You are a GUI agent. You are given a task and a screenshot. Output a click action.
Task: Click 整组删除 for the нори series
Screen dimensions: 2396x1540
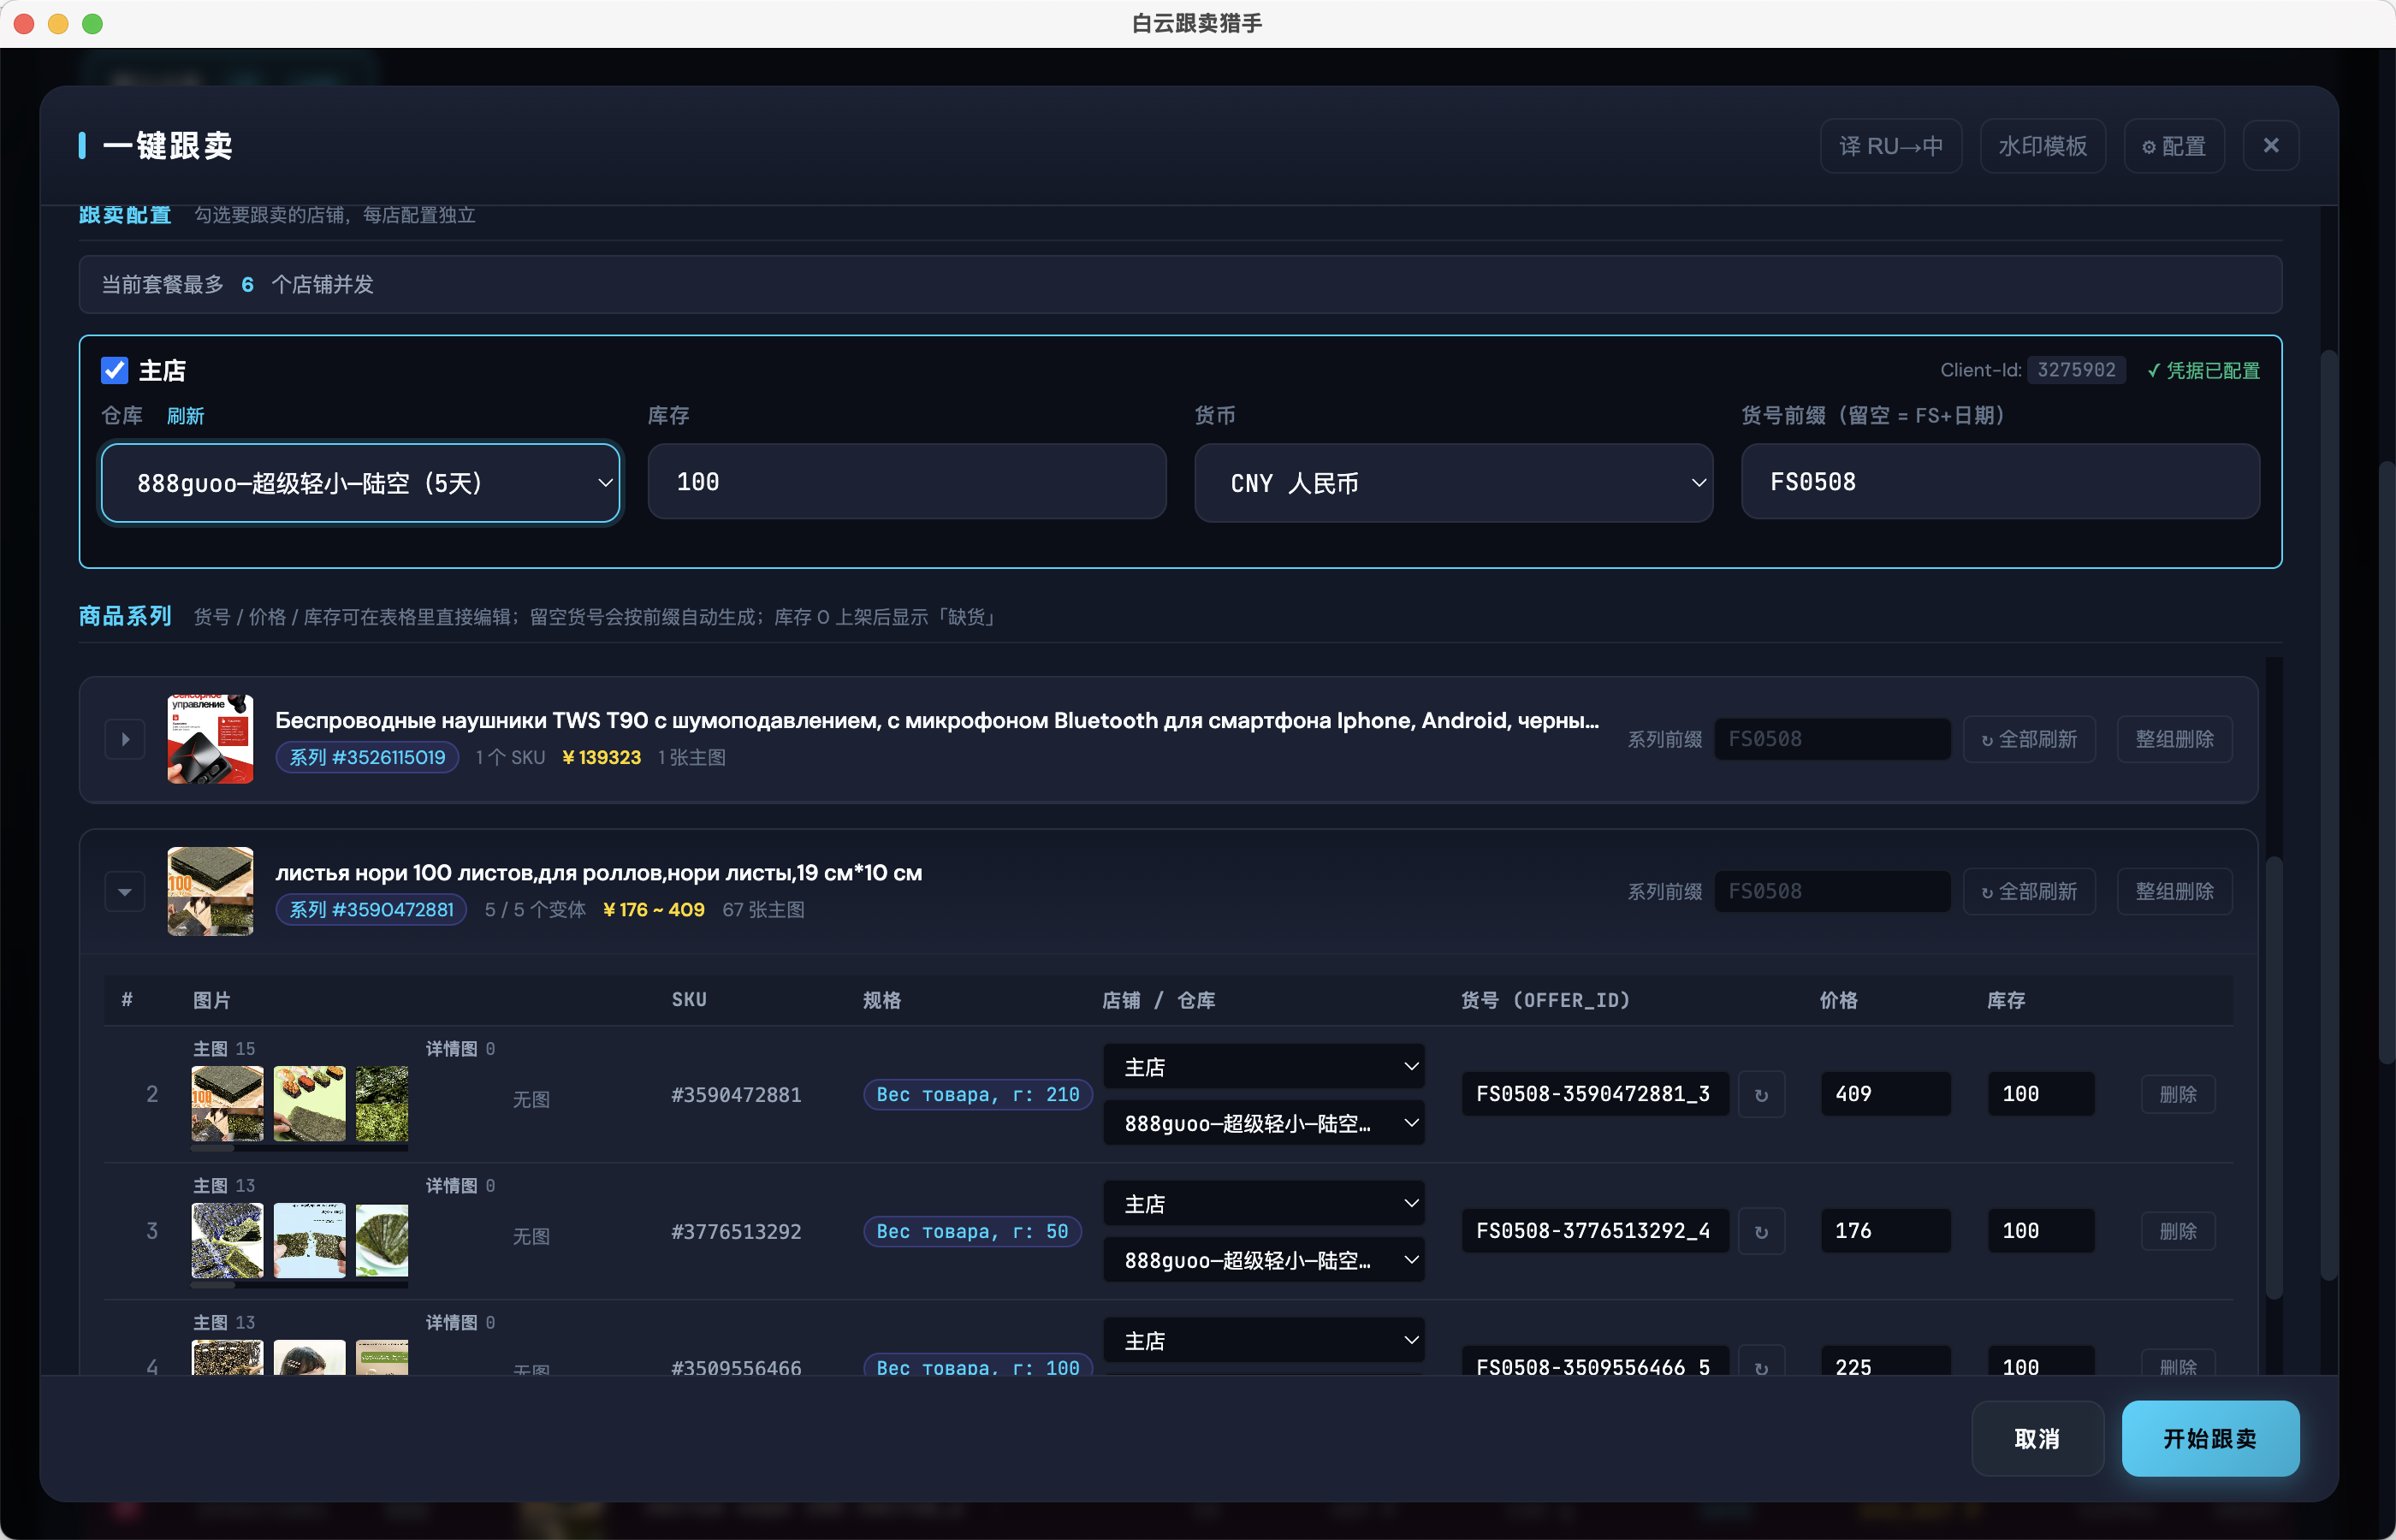2174,892
